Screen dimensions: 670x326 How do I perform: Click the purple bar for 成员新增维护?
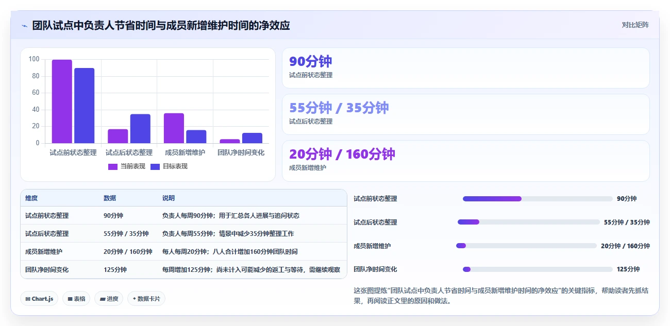coord(174,128)
